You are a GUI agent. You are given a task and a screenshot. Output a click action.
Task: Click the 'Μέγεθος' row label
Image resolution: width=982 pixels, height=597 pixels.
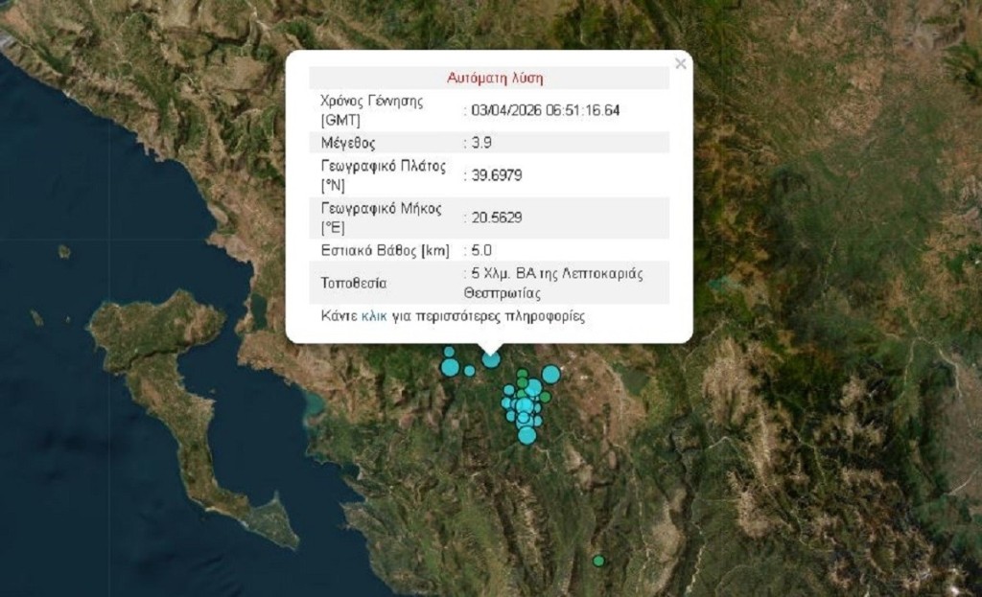click(348, 143)
